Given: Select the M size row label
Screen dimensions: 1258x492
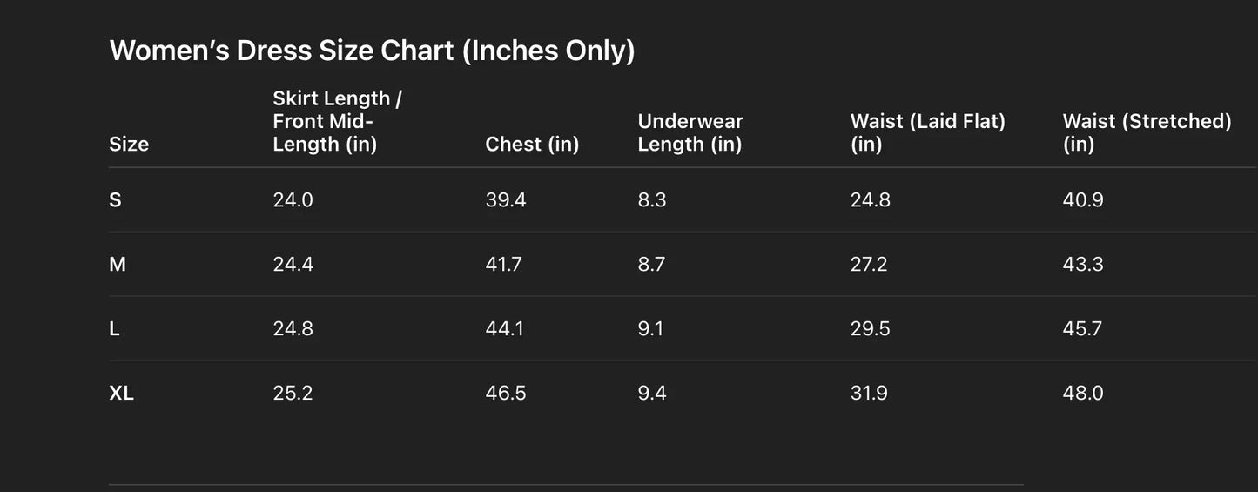Looking at the screenshot, I should 118,264.
